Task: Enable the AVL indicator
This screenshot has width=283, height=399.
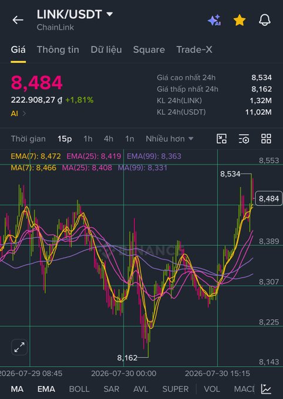Action: click(140, 389)
